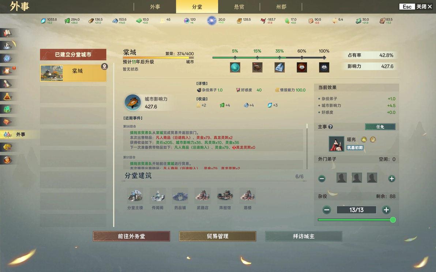Click the 城市影响力 banner icon
The image size is (436, 272).
(x=133, y=102)
